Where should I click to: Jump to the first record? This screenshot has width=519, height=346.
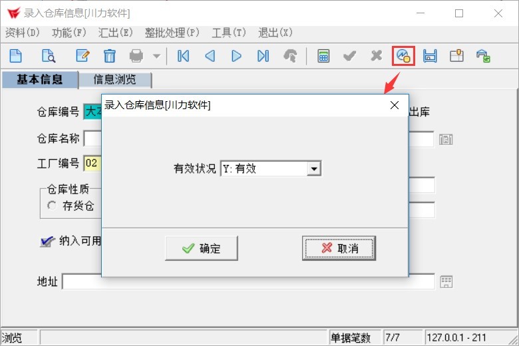[183, 56]
